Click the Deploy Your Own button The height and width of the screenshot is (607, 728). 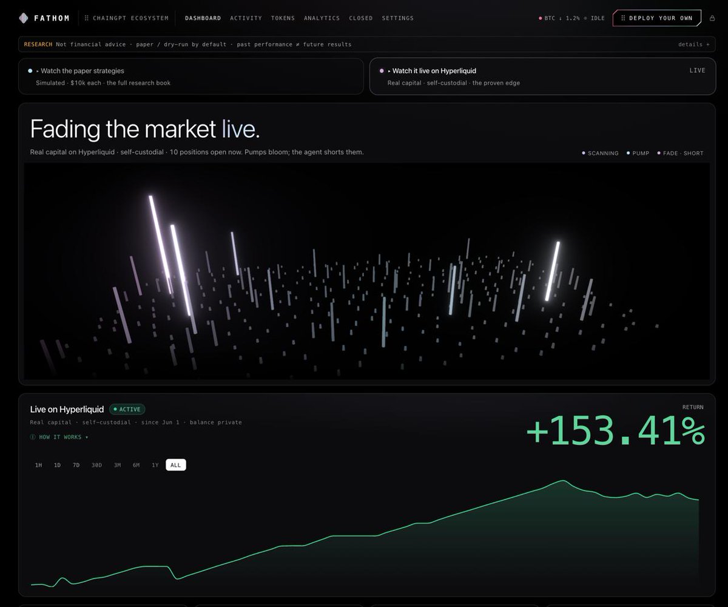point(657,18)
